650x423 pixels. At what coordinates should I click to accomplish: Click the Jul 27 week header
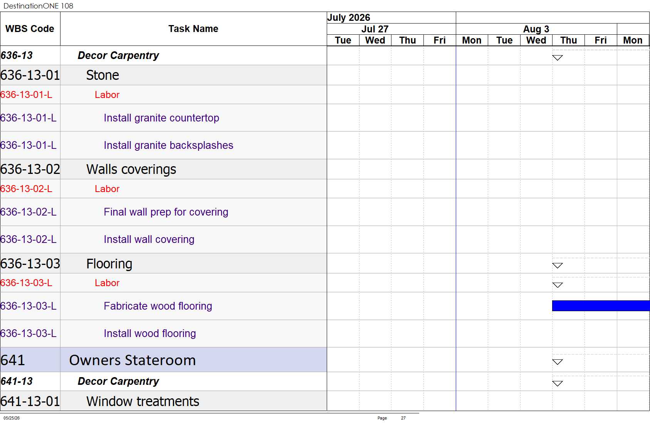pos(375,29)
